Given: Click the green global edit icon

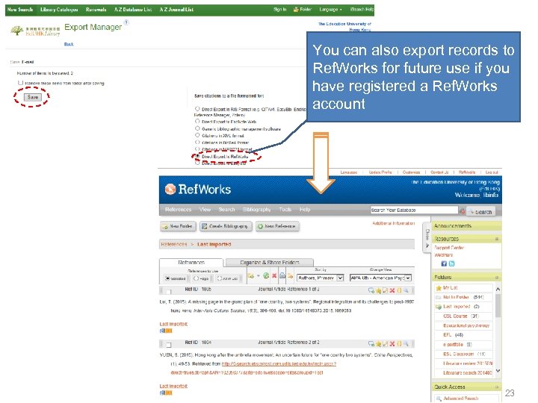Looking at the screenshot, I should tap(266, 275).
